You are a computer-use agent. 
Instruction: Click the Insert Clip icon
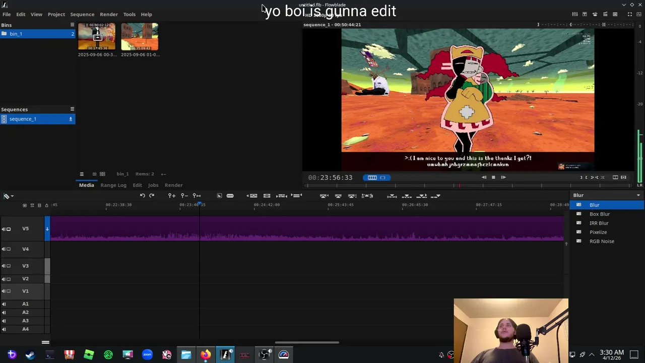[x=421, y=196]
